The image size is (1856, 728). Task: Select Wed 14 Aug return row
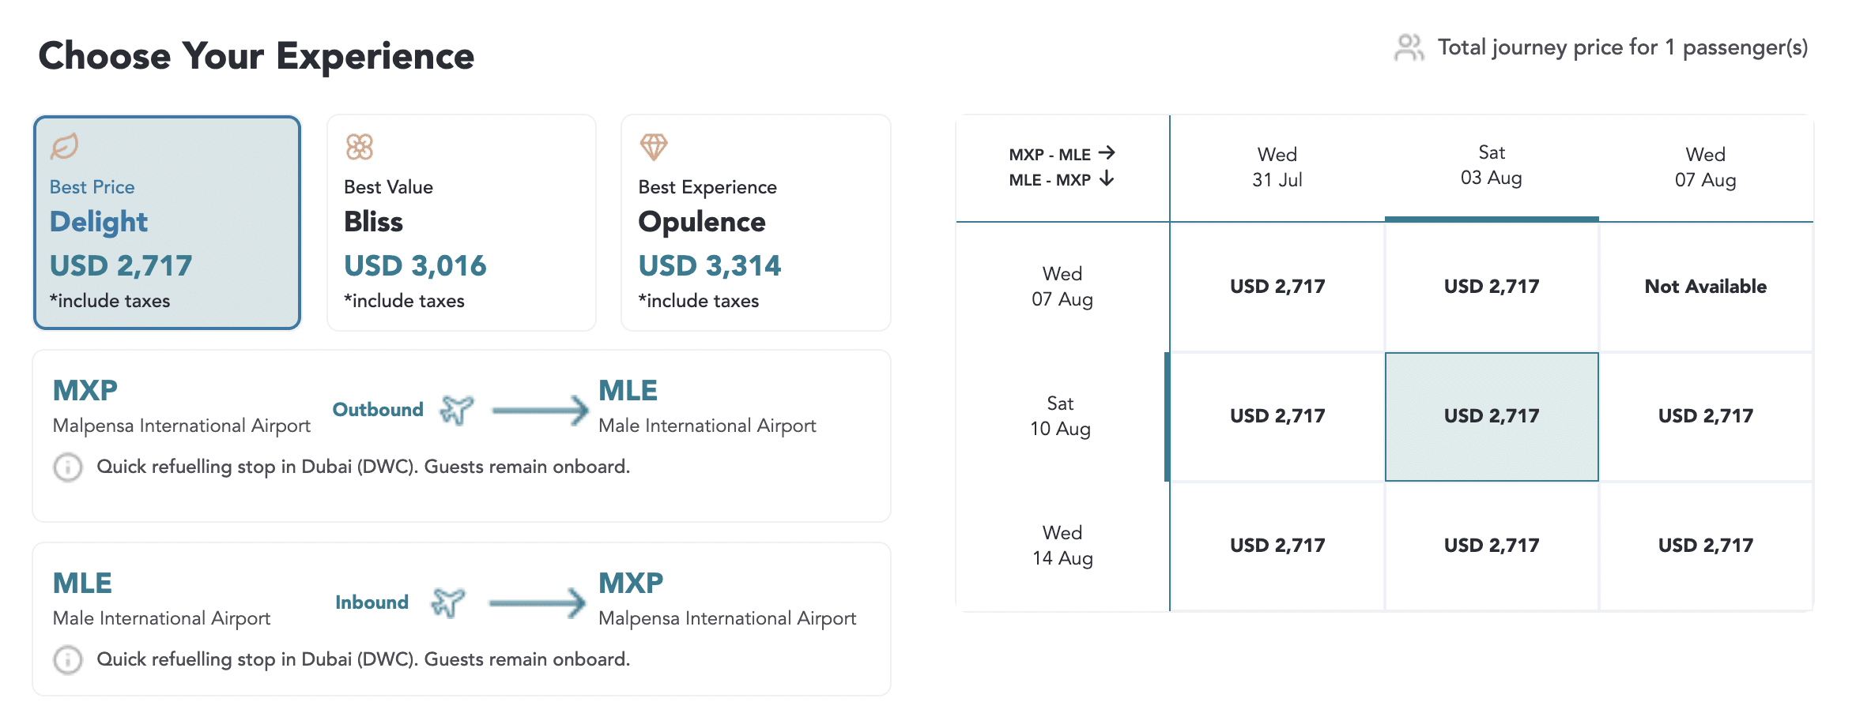coord(1062,546)
